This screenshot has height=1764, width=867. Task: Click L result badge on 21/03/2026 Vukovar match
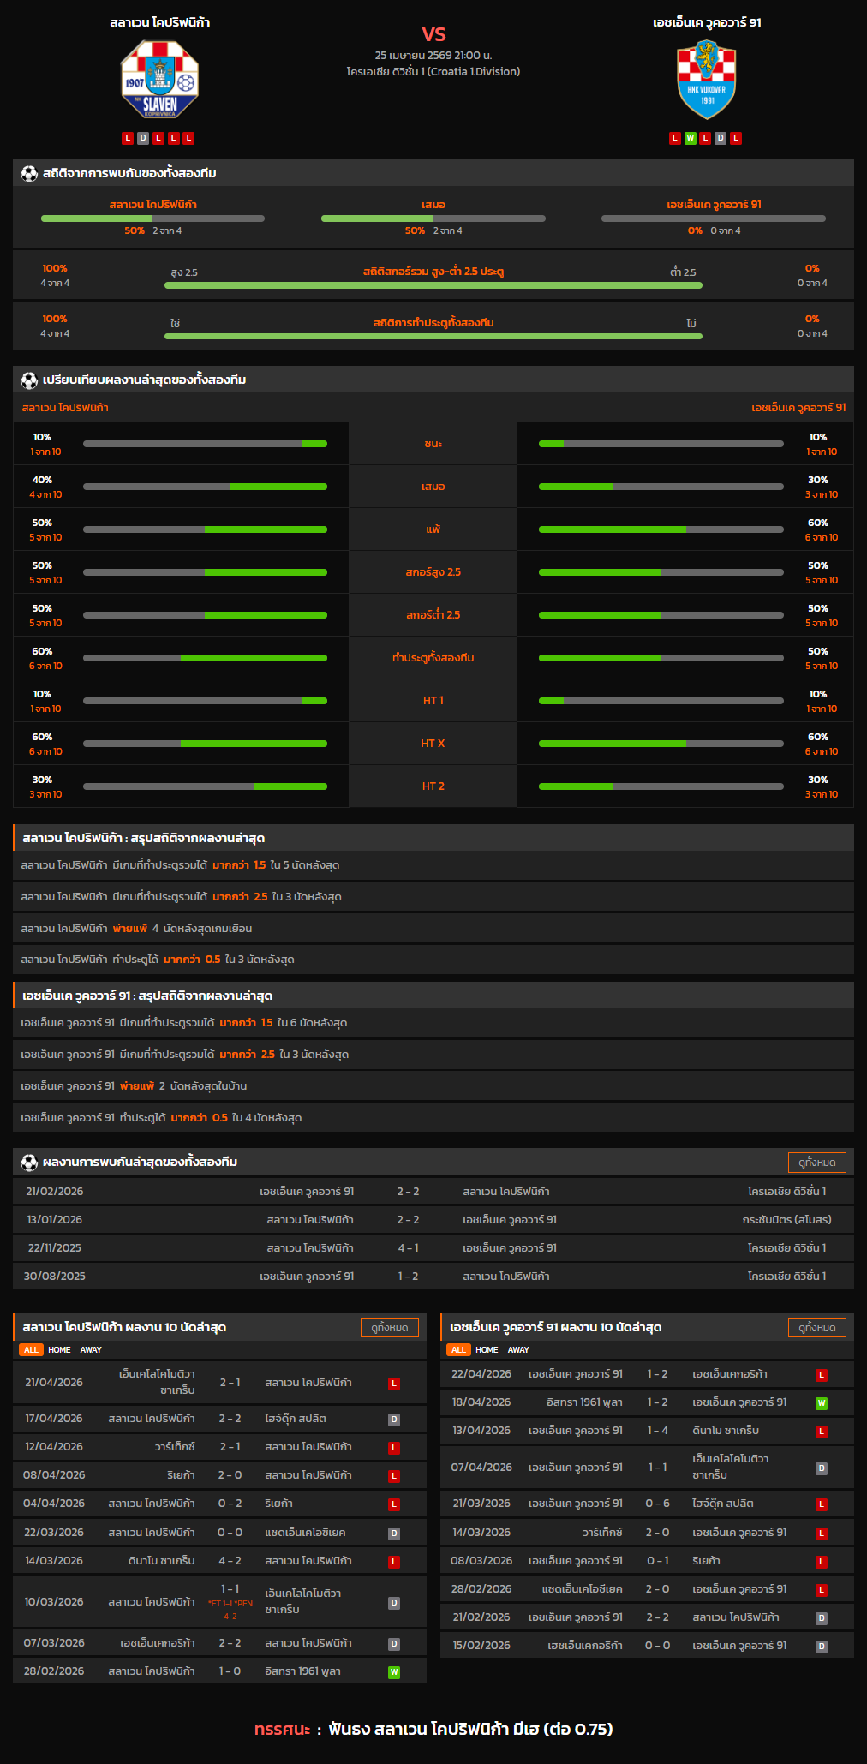coord(821,1504)
